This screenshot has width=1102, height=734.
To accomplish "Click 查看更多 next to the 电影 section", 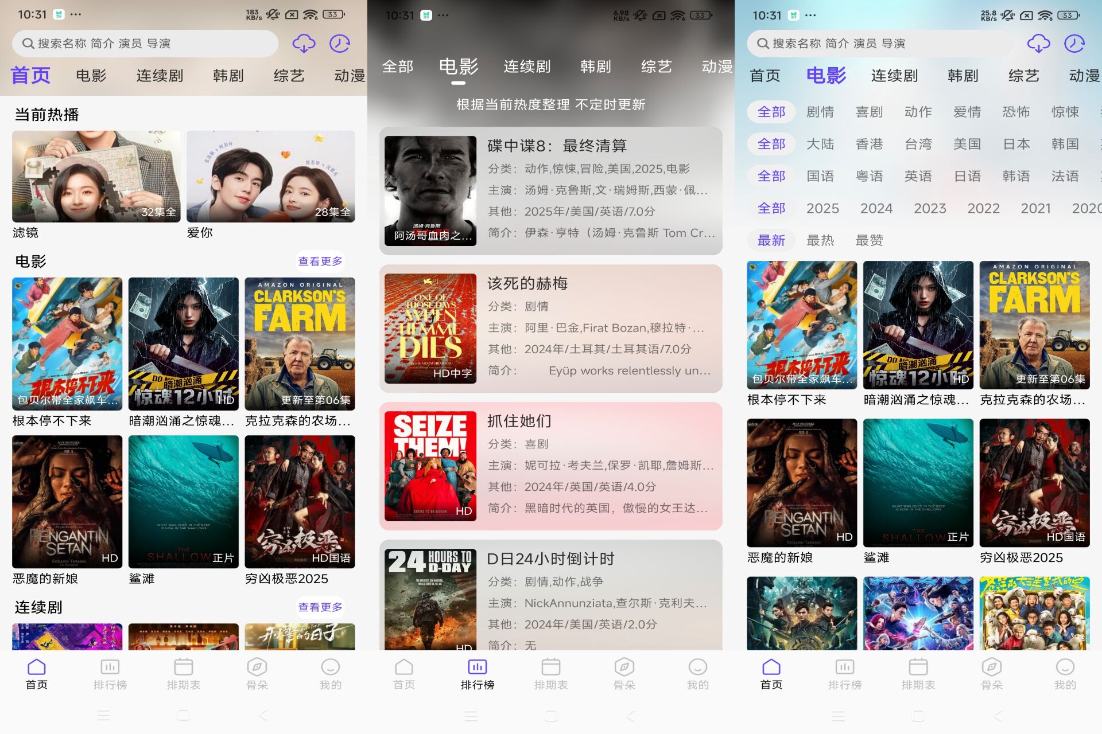I will [x=320, y=261].
